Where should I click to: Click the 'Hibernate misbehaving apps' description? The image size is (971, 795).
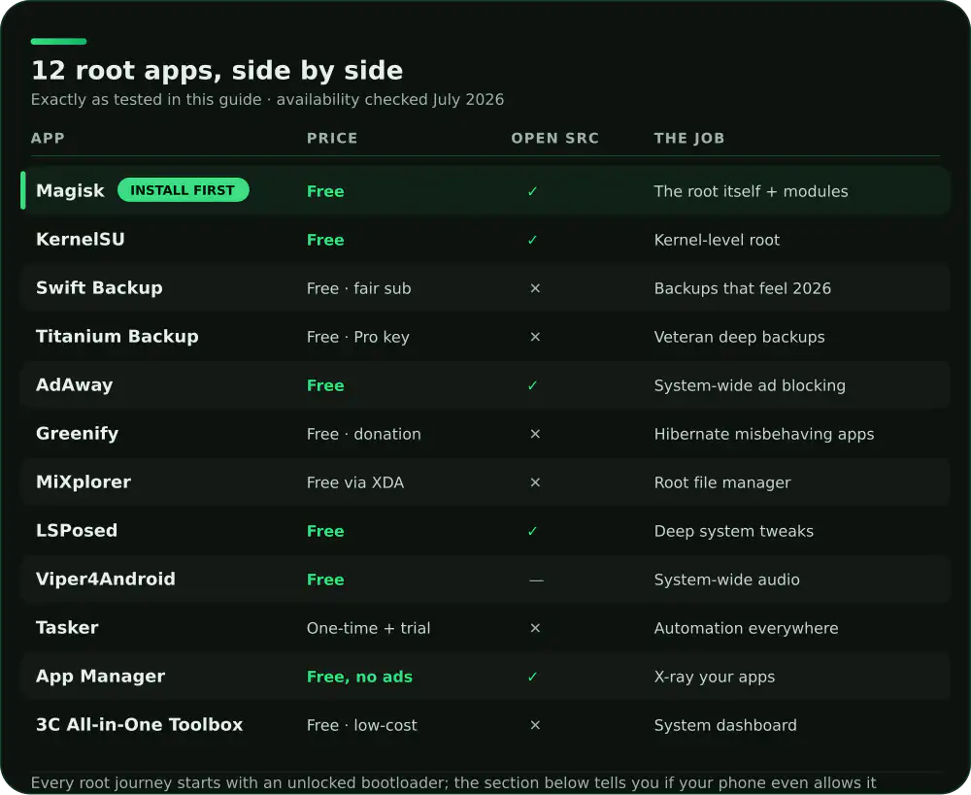click(x=764, y=434)
